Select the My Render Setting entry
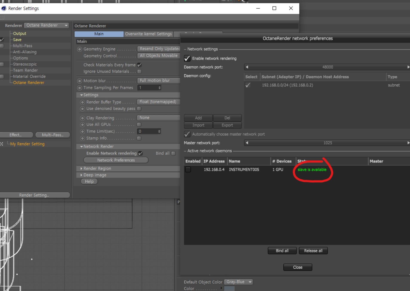Viewport: 410px width, 291px height. 27,144
